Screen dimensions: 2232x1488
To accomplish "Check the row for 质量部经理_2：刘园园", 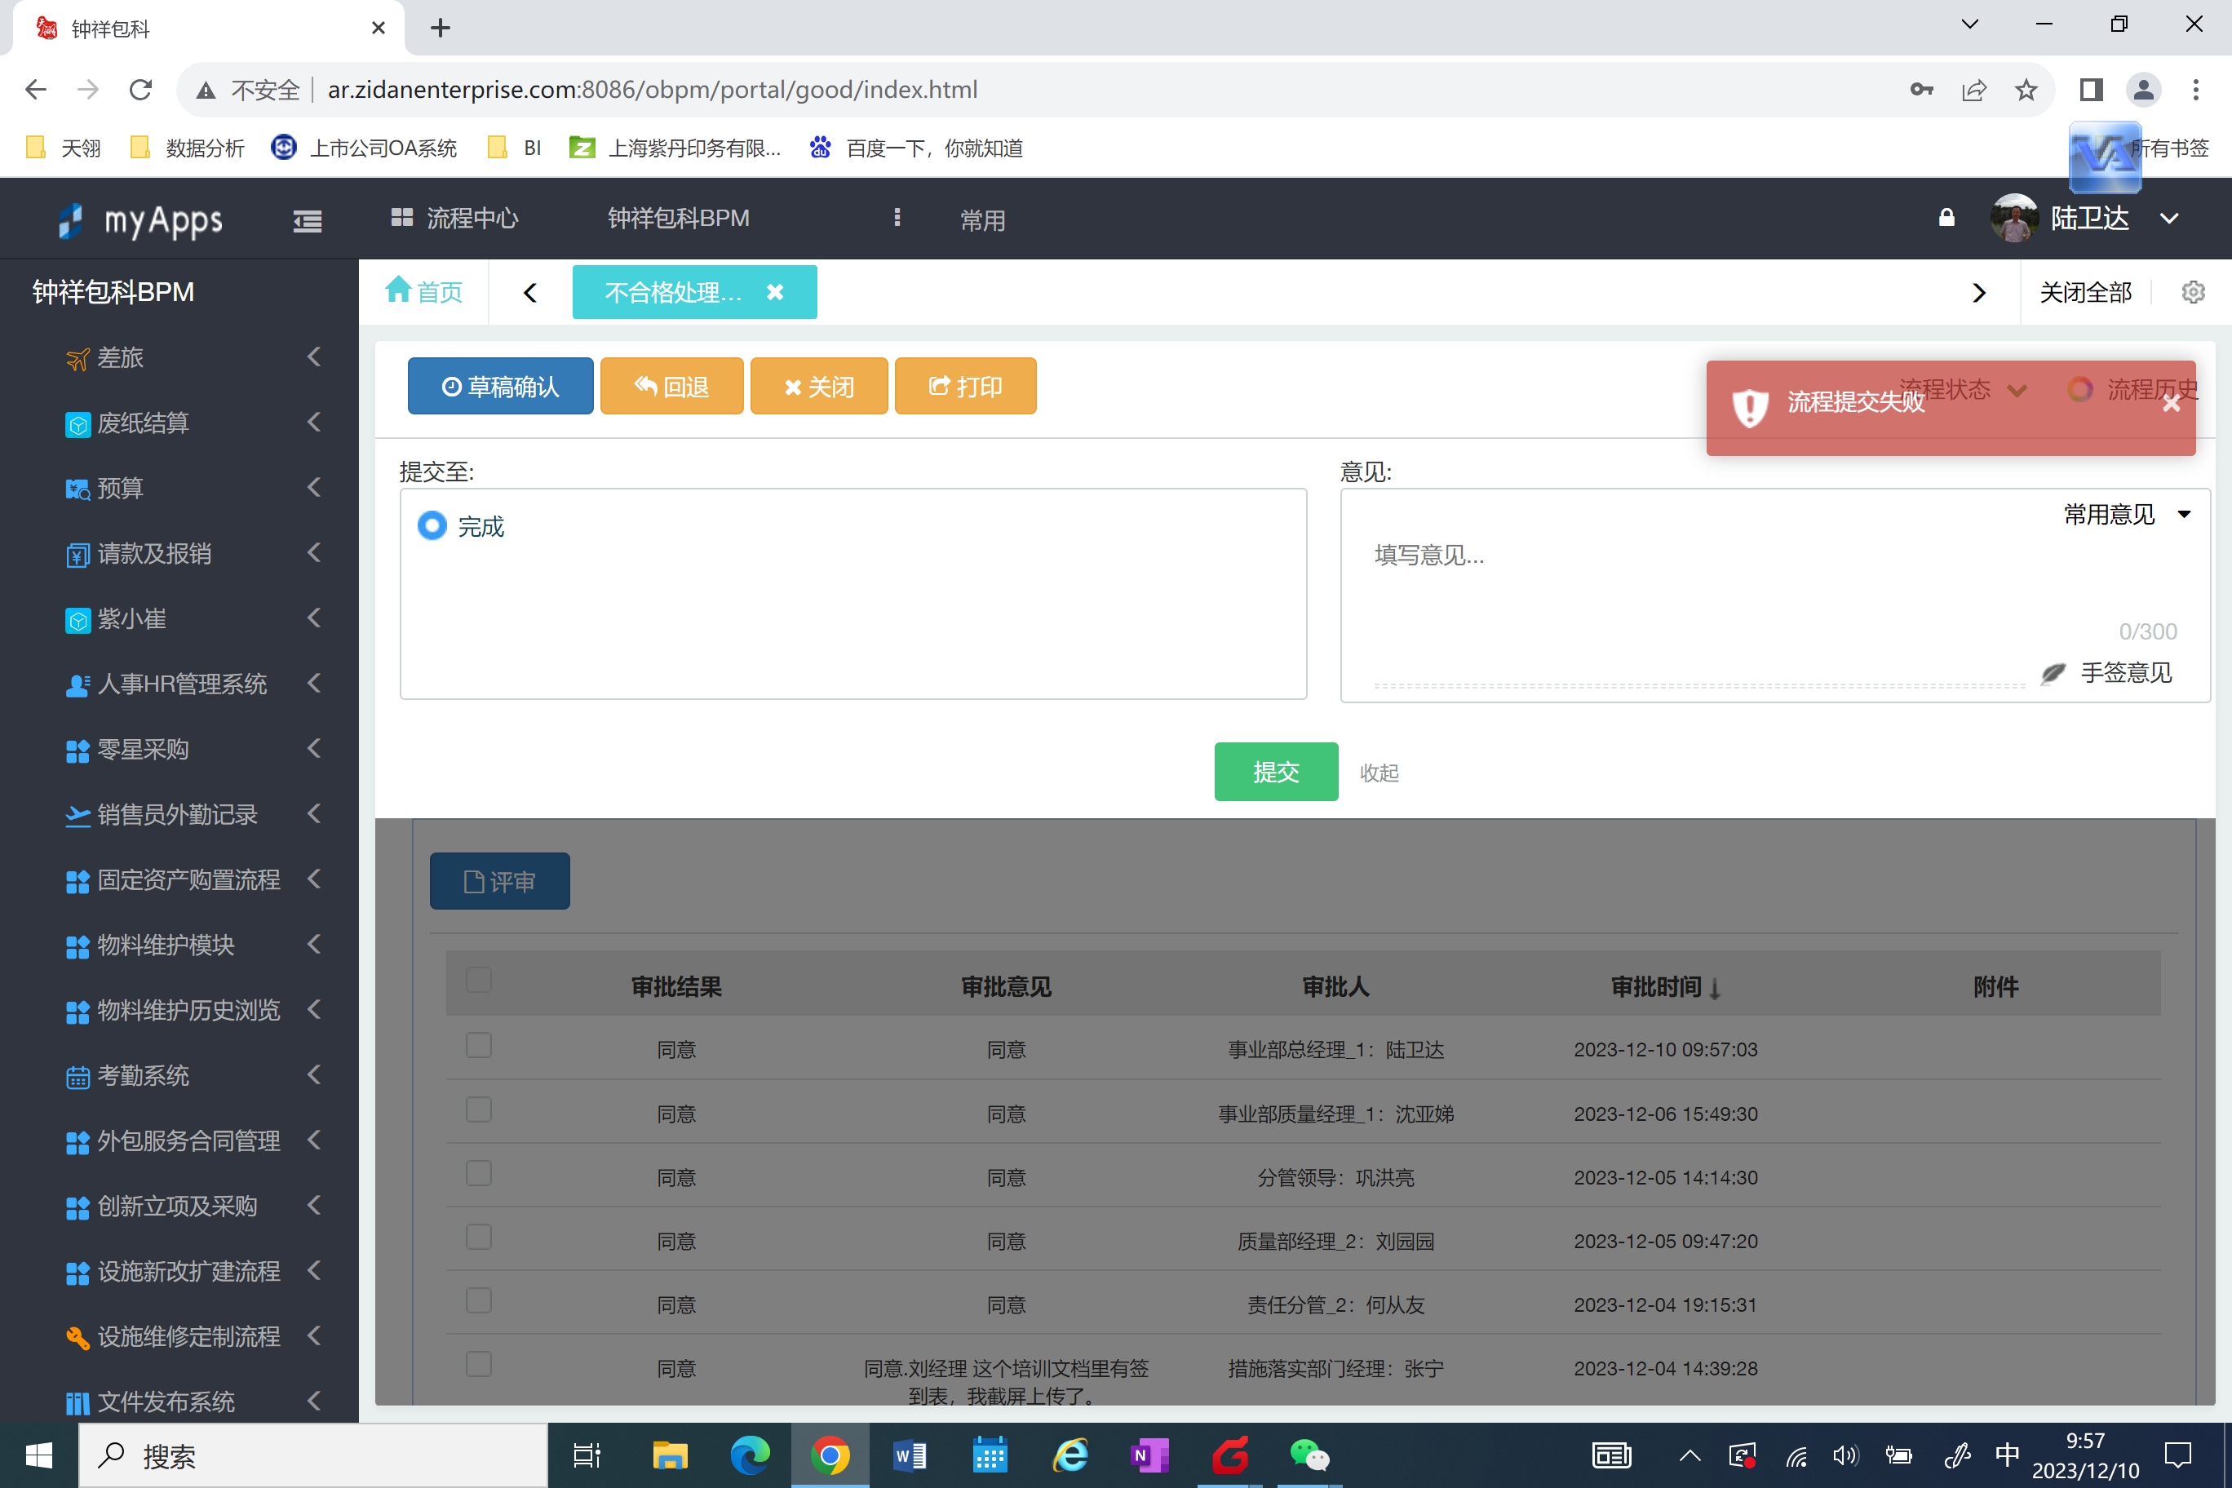I will 478,1238.
